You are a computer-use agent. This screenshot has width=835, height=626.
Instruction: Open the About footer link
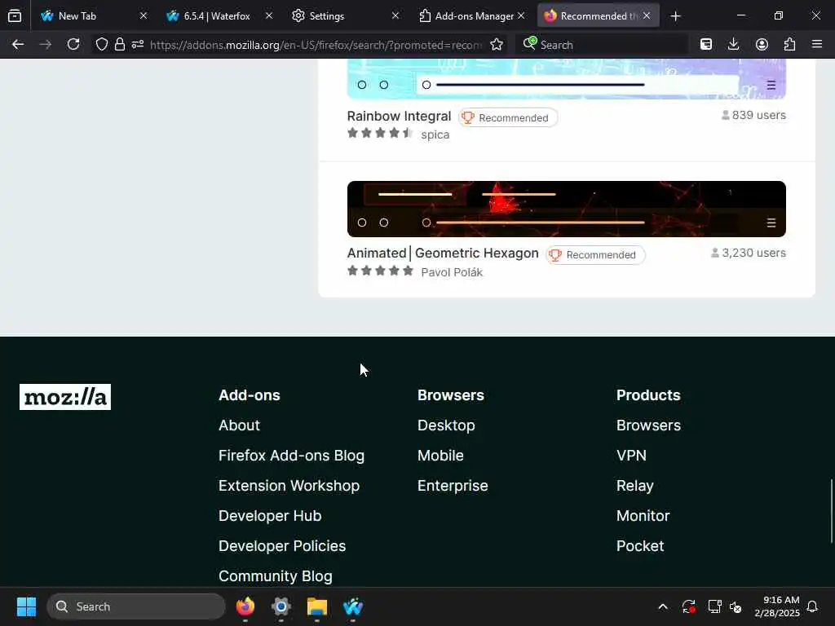pos(239,425)
